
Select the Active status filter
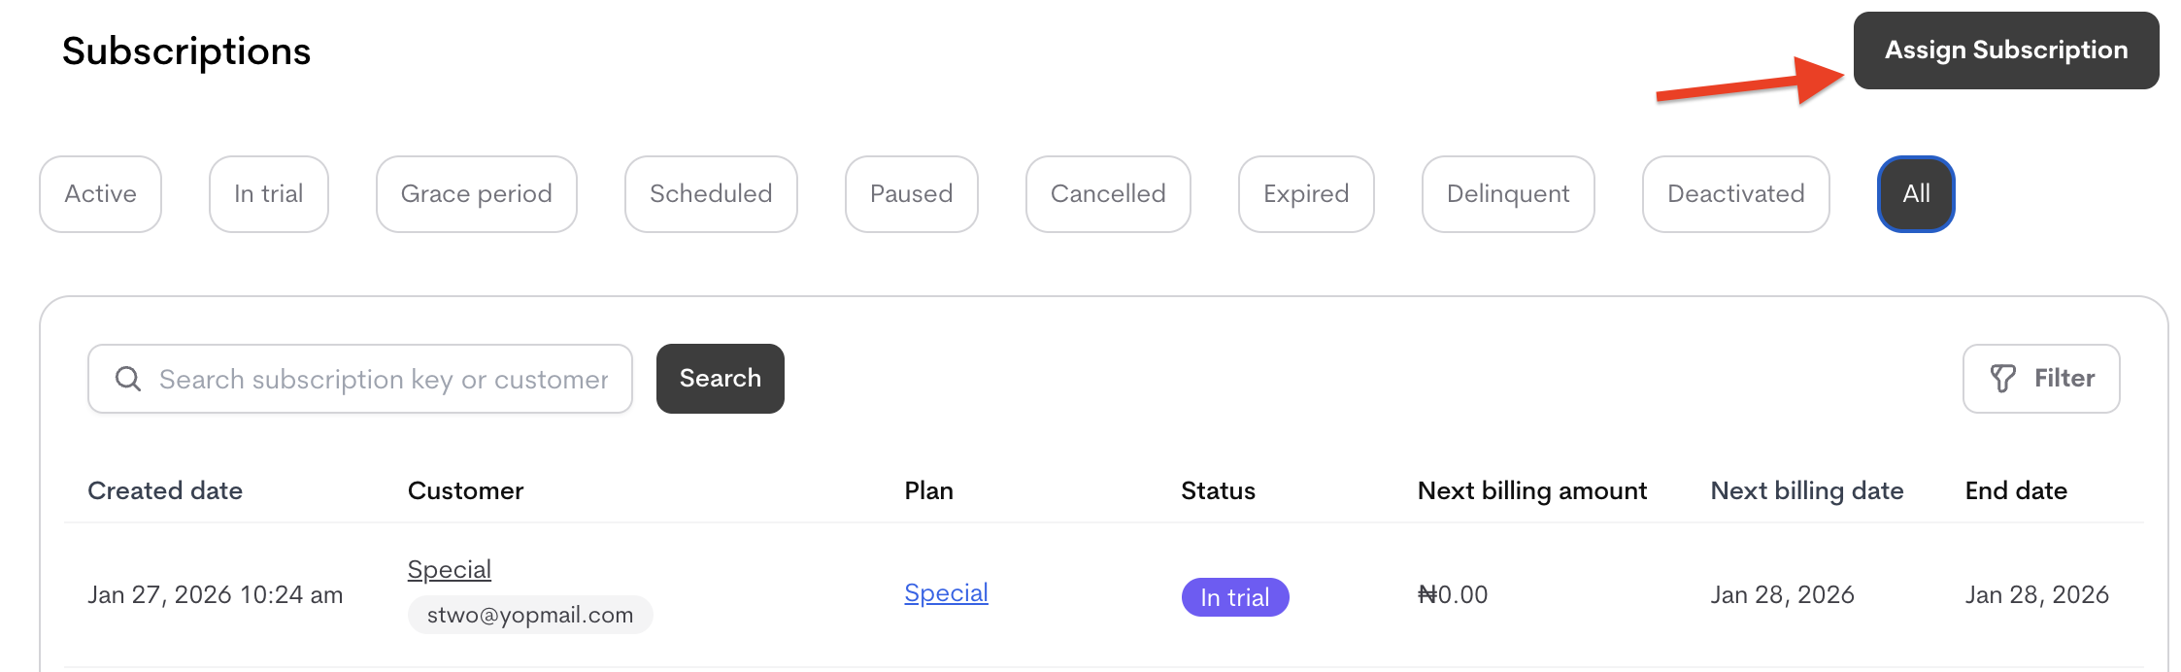click(x=100, y=194)
